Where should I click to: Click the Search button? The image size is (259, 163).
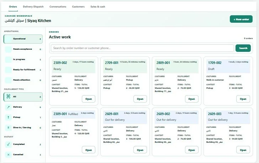(x=243, y=48)
